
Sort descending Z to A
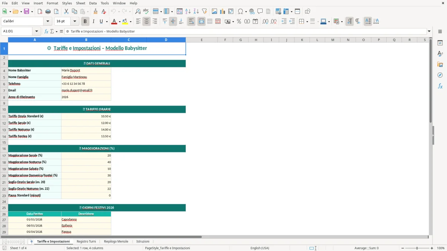[x=196, y=12]
